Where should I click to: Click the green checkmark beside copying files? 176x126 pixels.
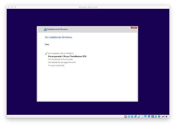[46, 53]
